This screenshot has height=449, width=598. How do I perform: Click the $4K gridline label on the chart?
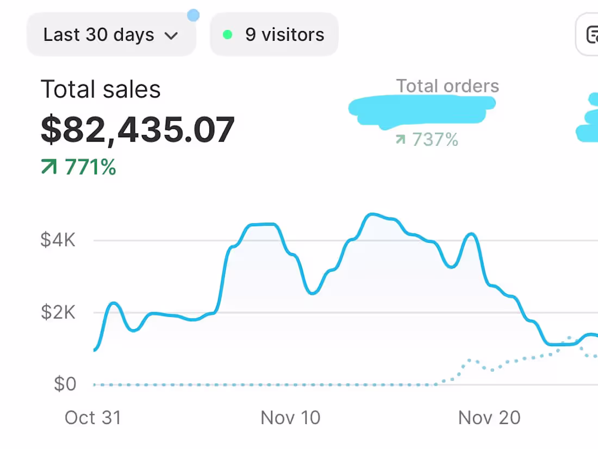pyautogui.click(x=58, y=240)
